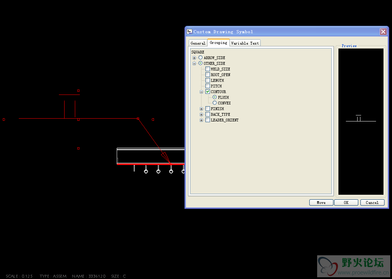Click the symbol preview pane
Screen dimensions: 392x279
361,121
